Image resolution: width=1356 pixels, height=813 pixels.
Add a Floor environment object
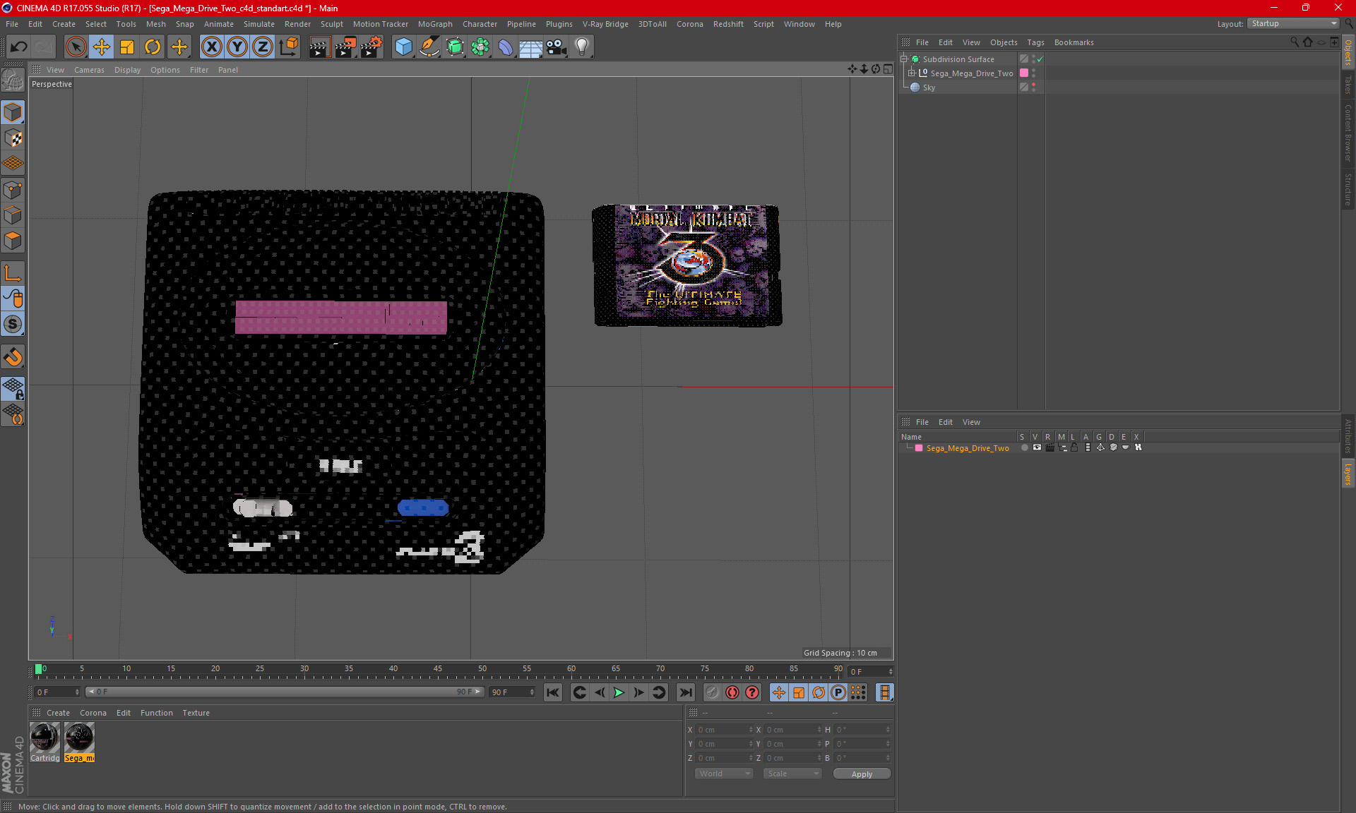point(531,47)
